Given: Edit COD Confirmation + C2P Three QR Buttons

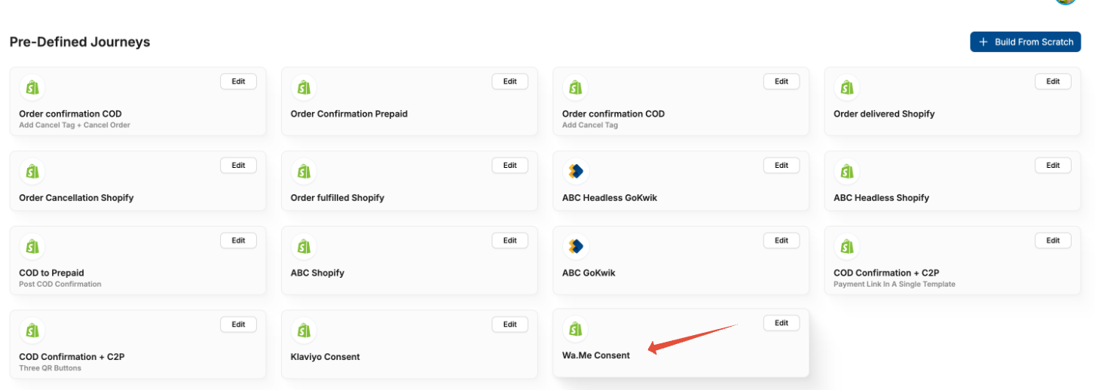Looking at the screenshot, I should pos(238,324).
